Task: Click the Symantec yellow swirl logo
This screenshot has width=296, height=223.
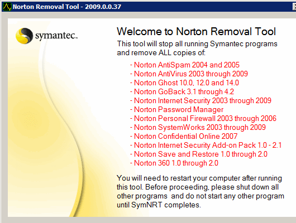Action: [x=25, y=36]
